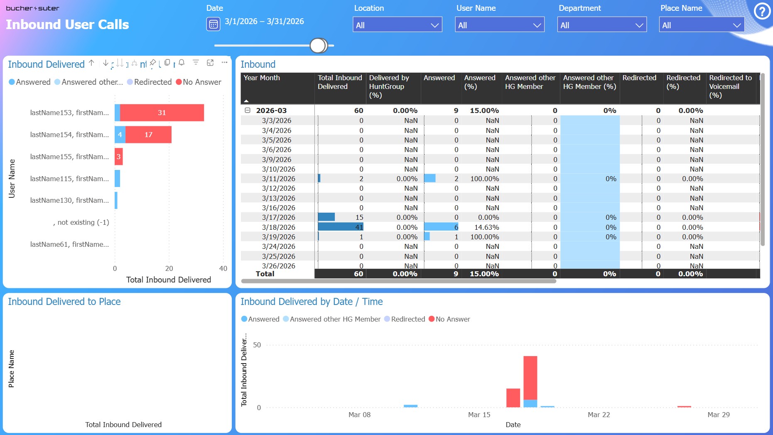Select the red 3 bar for lastName155
Viewport: 773px width, 435px height.
click(x=119, y=157)
